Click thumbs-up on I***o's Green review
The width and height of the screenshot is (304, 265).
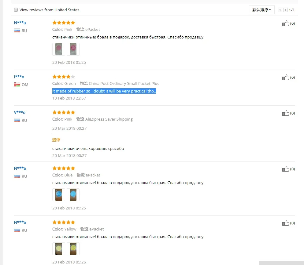[286, 78]
